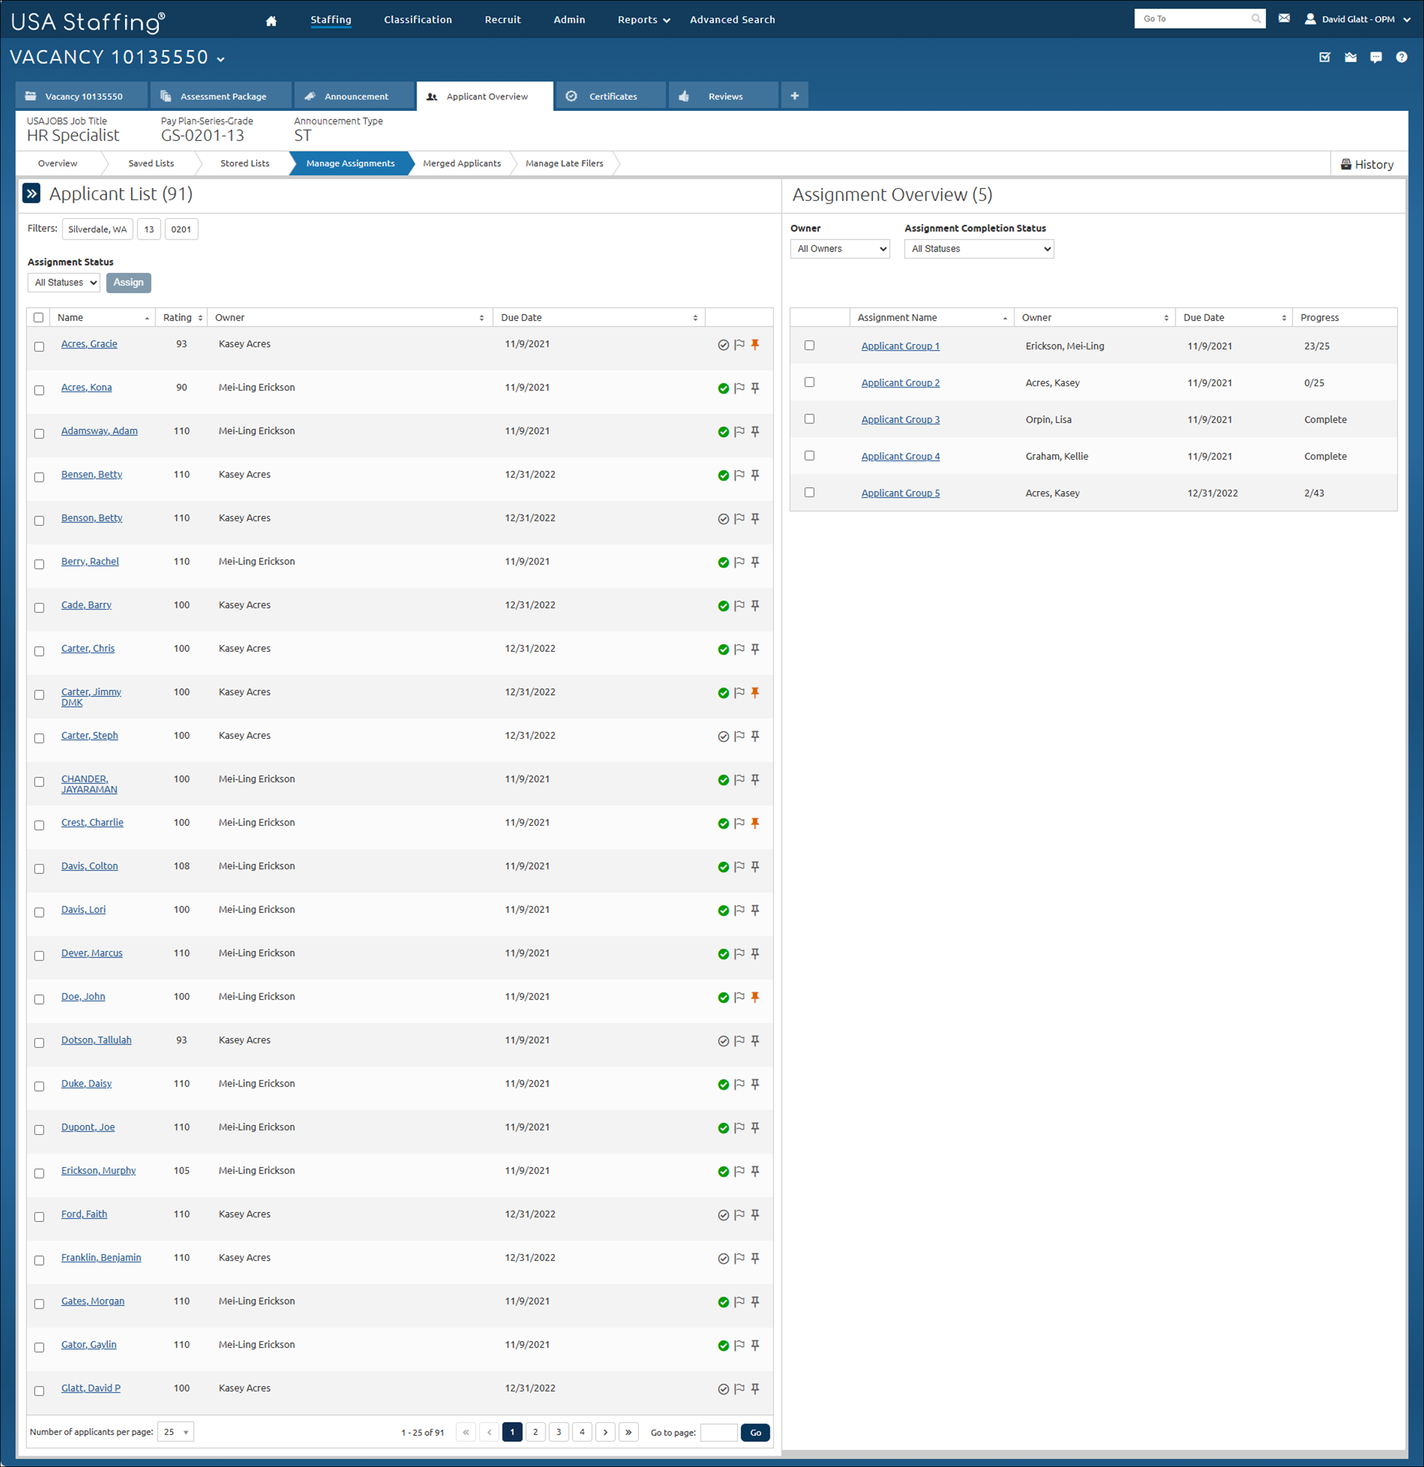Check the row checkbox for Davis, Colton
This screenshot has width=1424, height=1467.
pos(39,869)
